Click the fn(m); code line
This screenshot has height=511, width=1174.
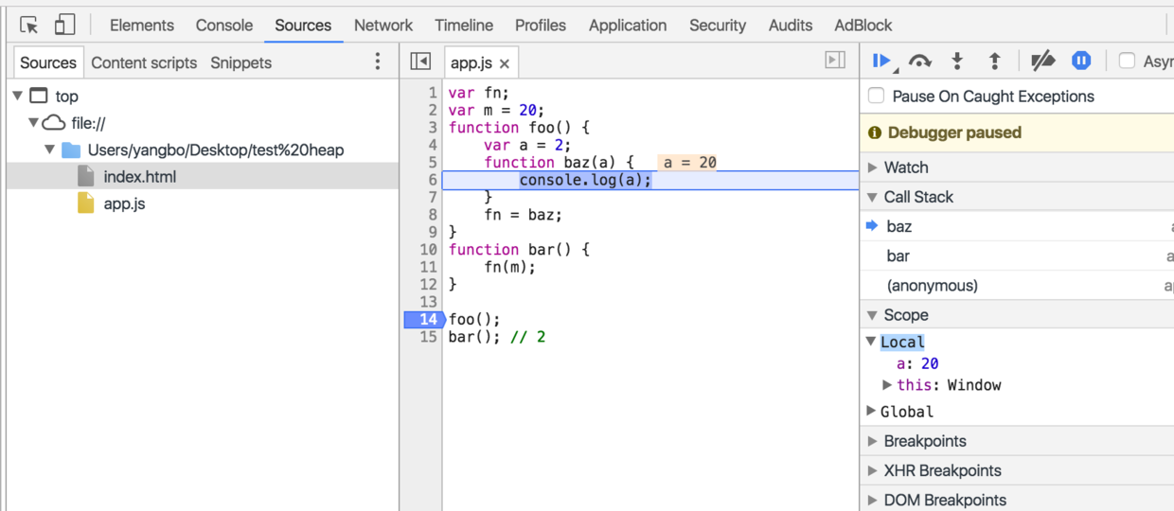pyautogui.click(x=509, y=267)
